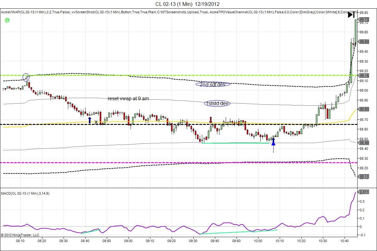The height and width of the screenshot is (251, 377).
Task: Click the 0.411 MACD value marker
Action: click(x=364, y=192)
